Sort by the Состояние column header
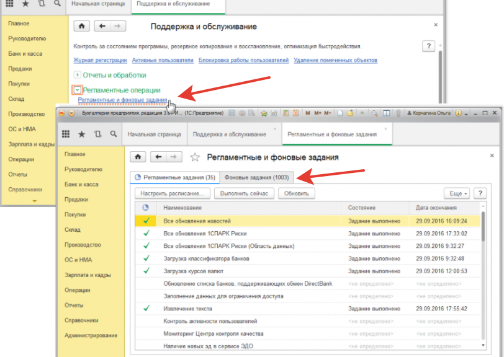The image size is (504, 357). click(x=375, y=208)
